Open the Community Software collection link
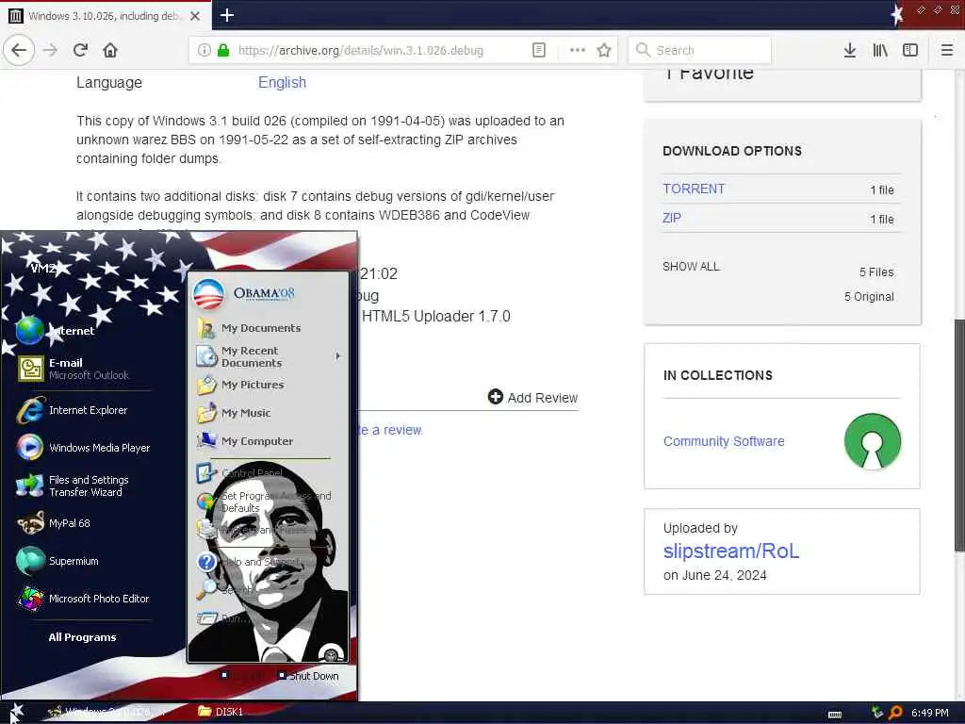 [x=724, y=441]
